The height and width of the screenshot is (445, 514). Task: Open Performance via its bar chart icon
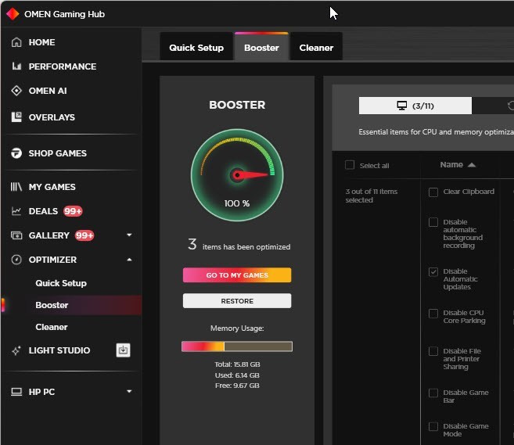coord(16,66)
